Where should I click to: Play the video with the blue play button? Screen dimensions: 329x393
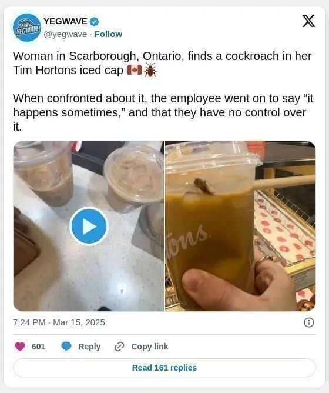coord(89,226)
